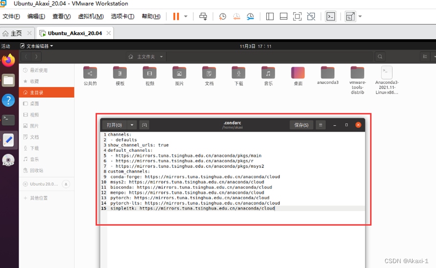This screenshot has width=436, height=268.
Task: Select 收藏 in the Files sidebar
Action: click(46, 82)
